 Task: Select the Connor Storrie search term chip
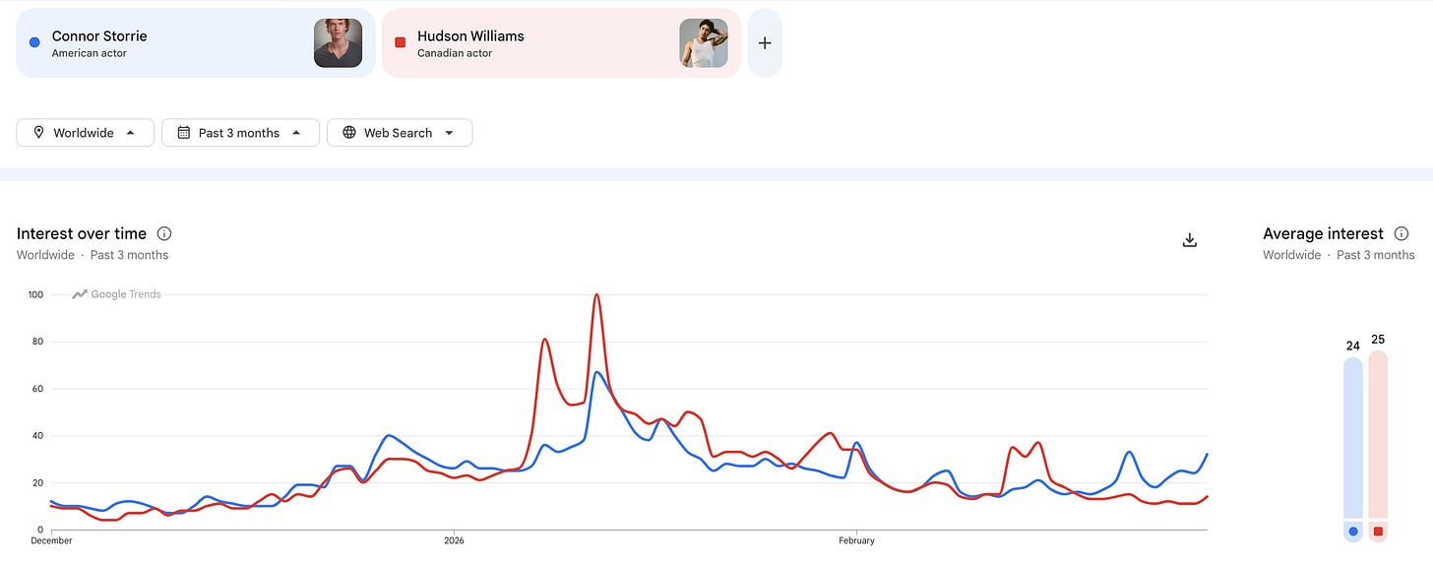tap(196, 43)
